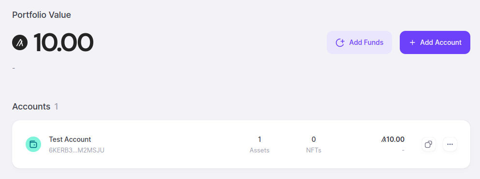Screen dimensions: 480x179
Task: Open the three-dot account options menu
Action: point(450,144)
